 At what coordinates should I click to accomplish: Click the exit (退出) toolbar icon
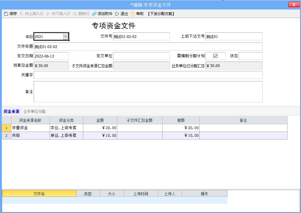(x=117, y=14)
